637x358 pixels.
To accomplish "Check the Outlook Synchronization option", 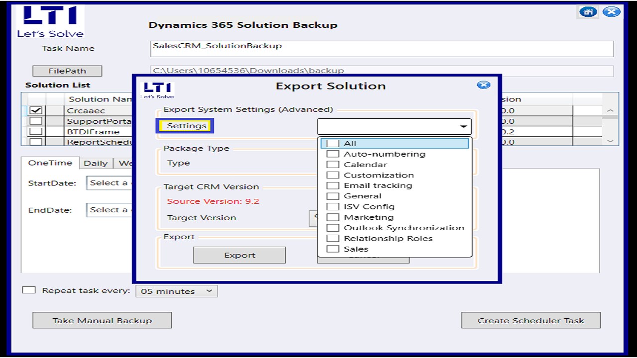I will click(x=333, y=228).
